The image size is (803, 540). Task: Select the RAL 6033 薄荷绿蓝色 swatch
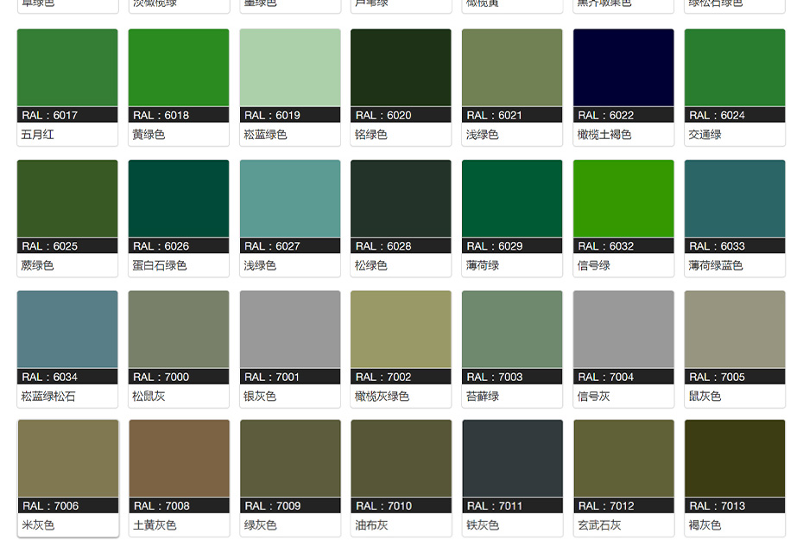[735, 200]
